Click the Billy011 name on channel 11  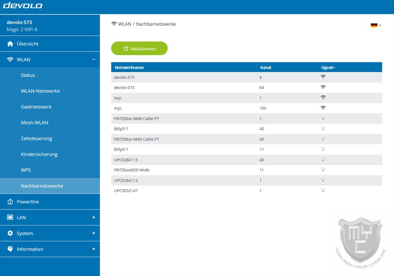121,149
